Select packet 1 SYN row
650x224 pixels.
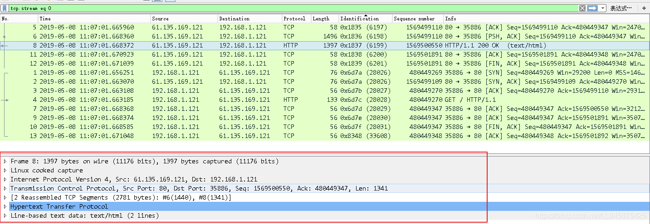click(325, 73)
